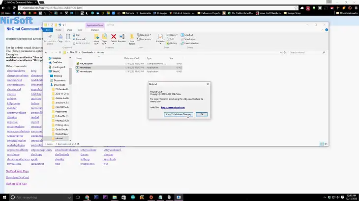This screenshot has width=359, height=201.
Task: Click OK in the NirCmd dialog
Action: coord(202,114)
